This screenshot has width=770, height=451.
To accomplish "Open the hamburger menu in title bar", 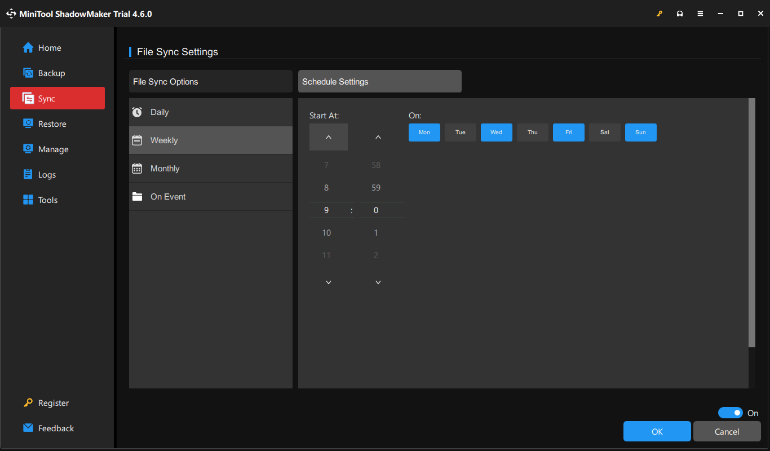I will (700, 14).
